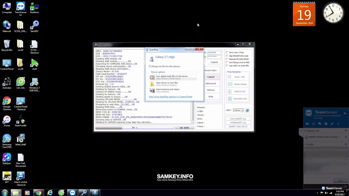Open the SCV31_UNL folder on desktop
Image resolution: width=349 pixels, height=196 pixels.
[20, 27]
